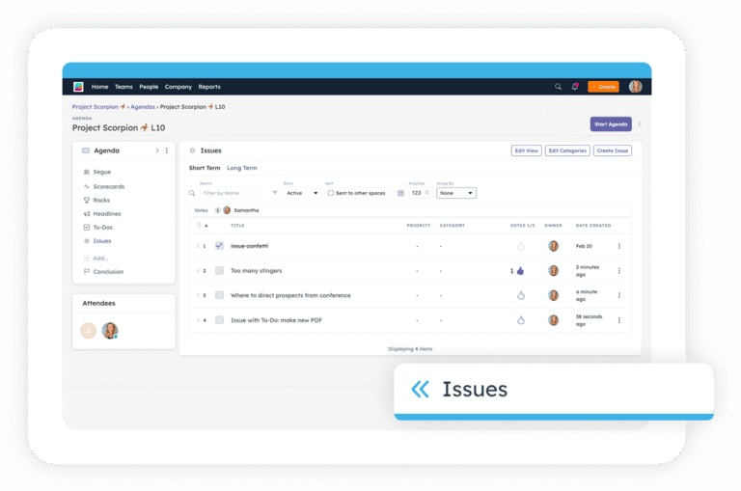Open the notifications bell
741x491 pixels.
(x=575, y=87)
